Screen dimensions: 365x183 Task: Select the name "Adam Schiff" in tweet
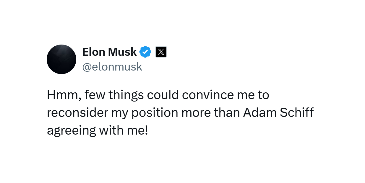coord(278,113)
